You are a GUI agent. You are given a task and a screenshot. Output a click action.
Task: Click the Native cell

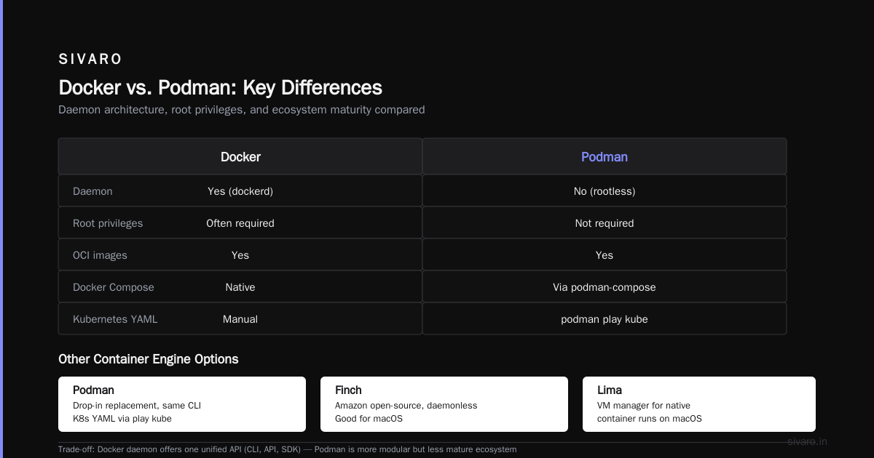click(240, 287)
